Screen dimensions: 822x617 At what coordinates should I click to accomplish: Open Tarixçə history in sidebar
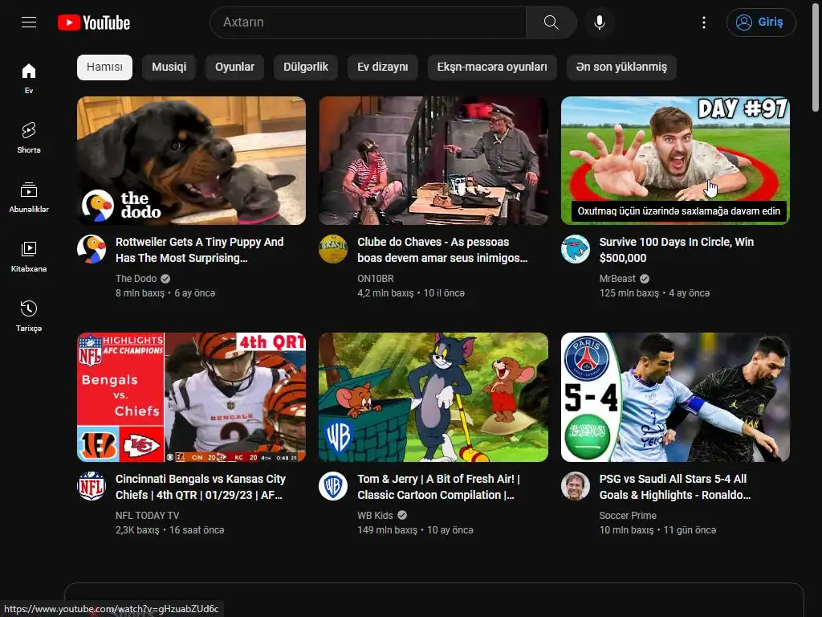pyautogui.click(x=29, y=317)
